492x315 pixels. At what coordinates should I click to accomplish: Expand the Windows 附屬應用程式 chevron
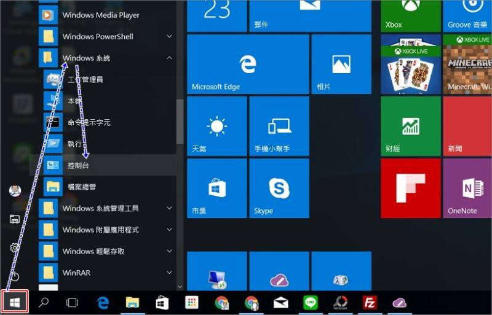pyautogui.click(x=170, y=230)
